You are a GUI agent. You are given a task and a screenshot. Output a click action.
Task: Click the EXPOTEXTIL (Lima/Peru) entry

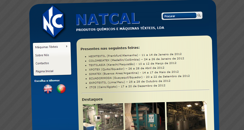tap(130, 82)
